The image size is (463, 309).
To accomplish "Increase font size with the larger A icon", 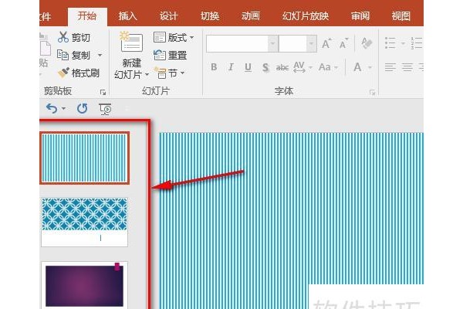I will (x=326, y=44).
